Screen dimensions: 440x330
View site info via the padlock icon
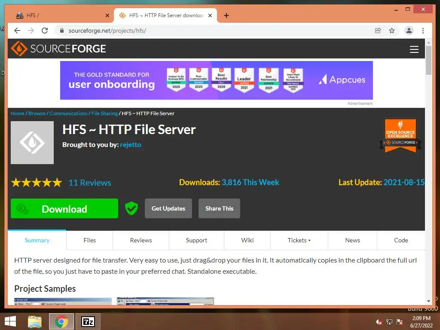coord(62,31)
